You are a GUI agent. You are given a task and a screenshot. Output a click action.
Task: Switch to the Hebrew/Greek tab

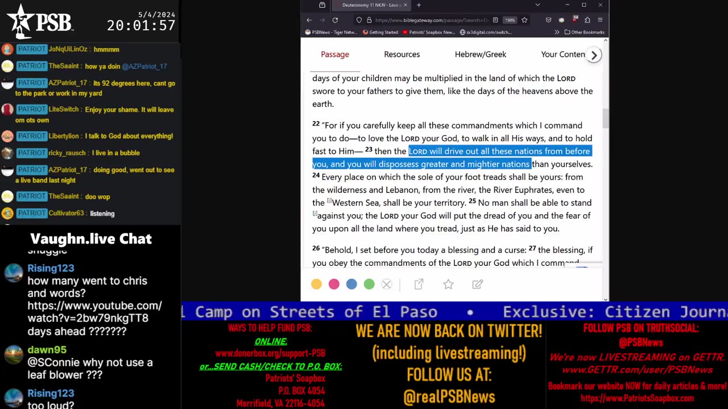[481, 55]
